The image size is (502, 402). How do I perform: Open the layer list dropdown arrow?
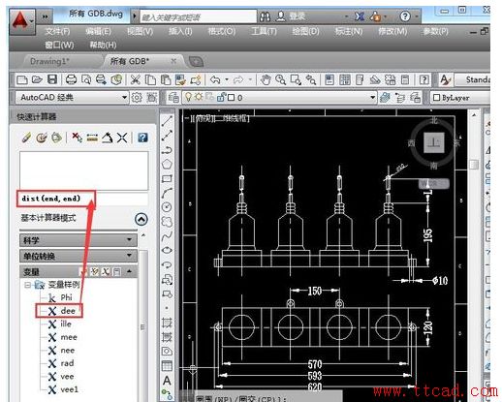point(372,97)
